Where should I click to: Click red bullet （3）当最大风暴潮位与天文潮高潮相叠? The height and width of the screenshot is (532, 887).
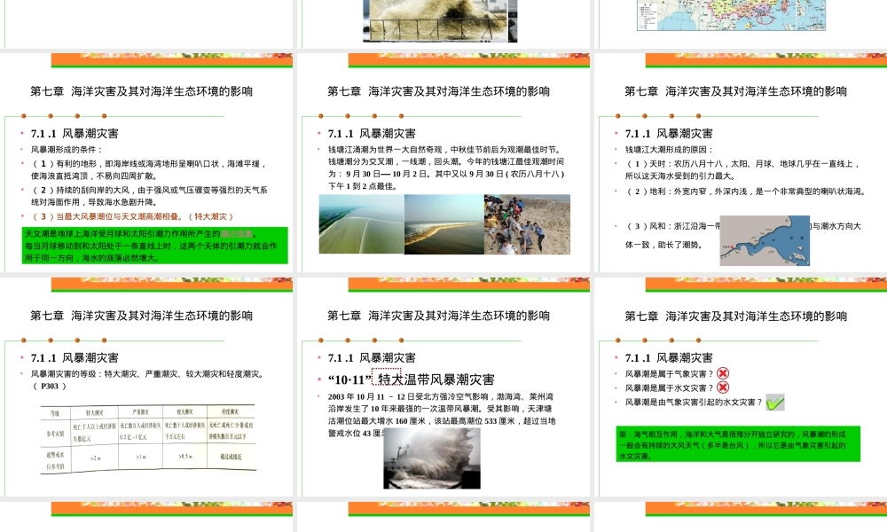click(x=132, y=216)
